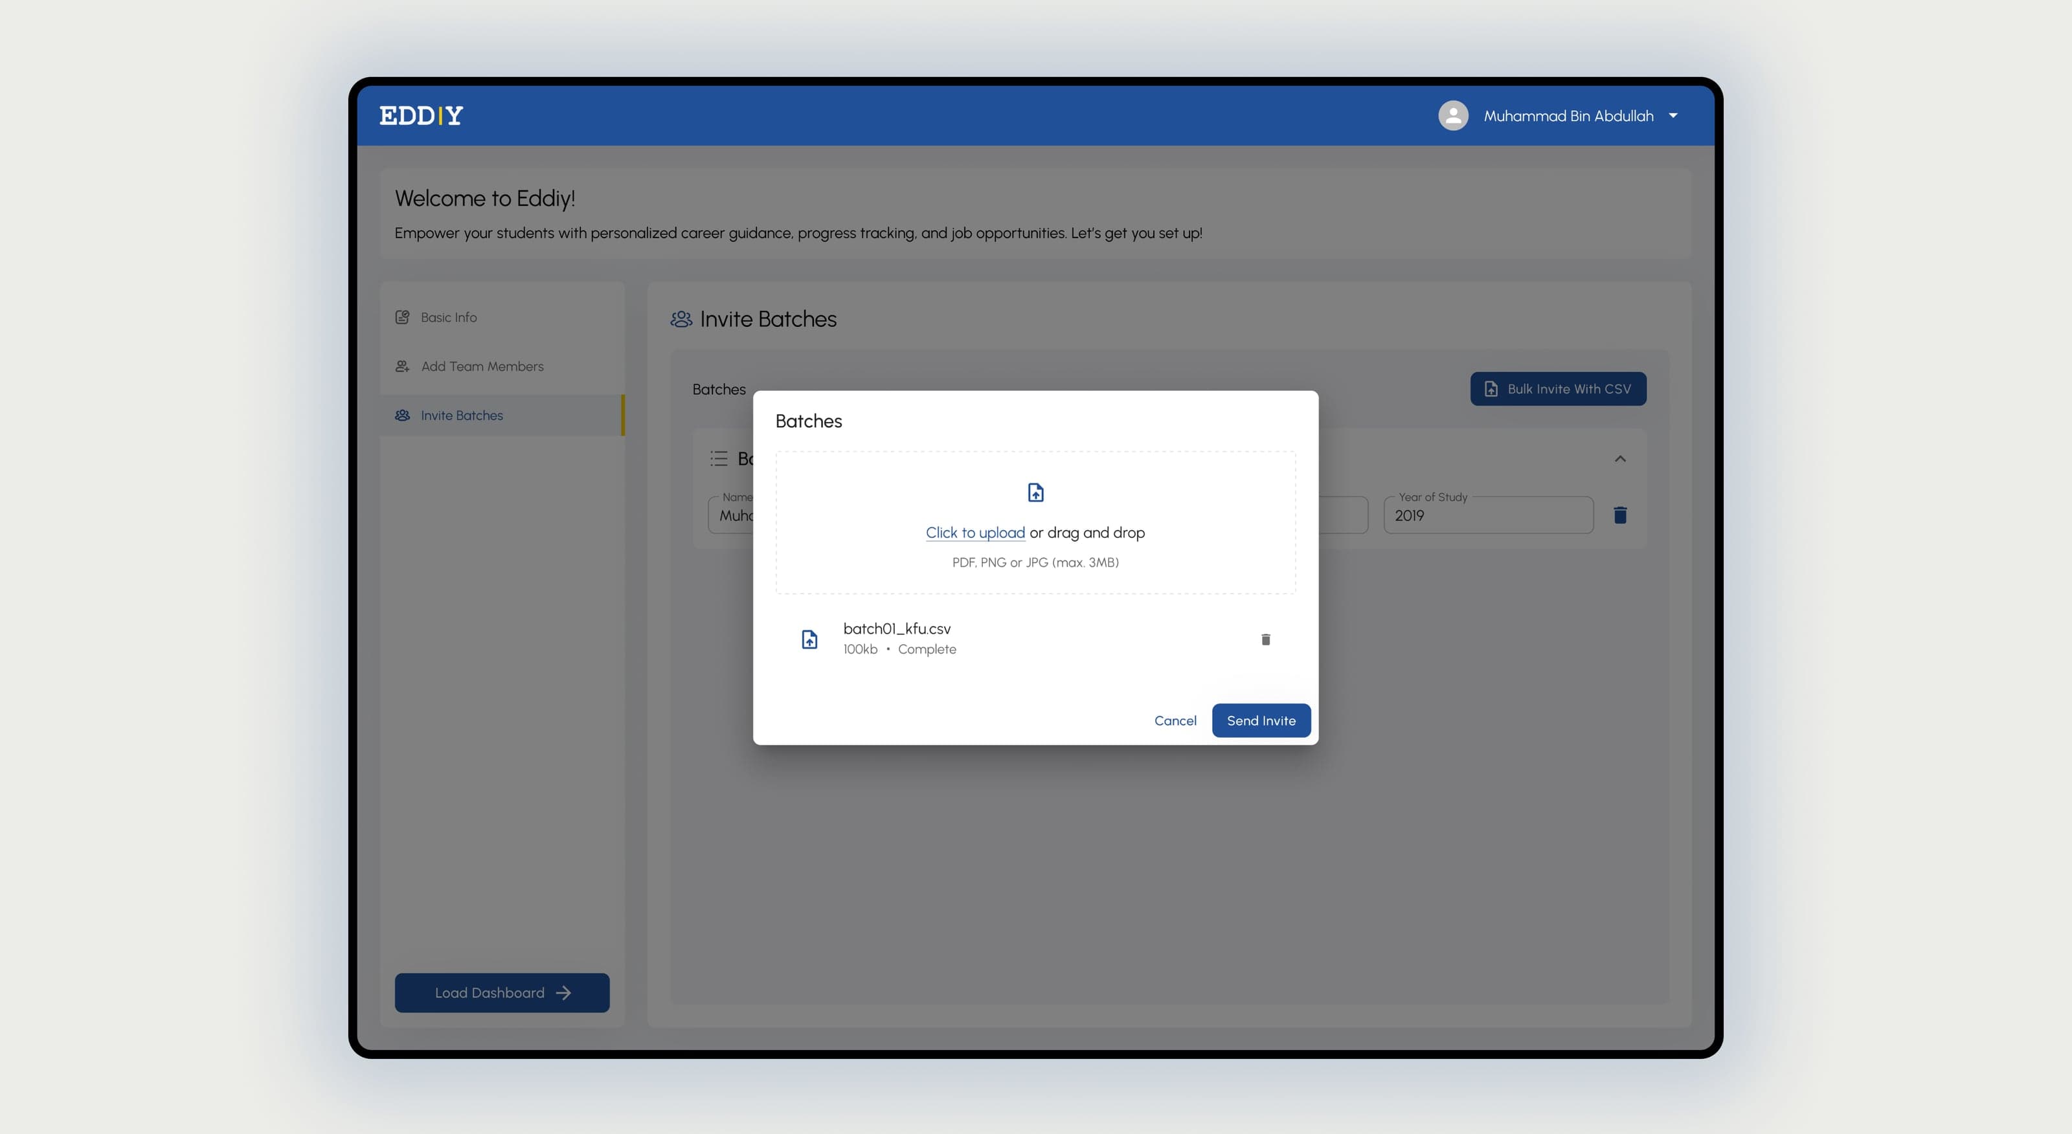Click the upload file icon in drop zone
Screen dimensions: 2072x1134
(x=1035, y=493)
